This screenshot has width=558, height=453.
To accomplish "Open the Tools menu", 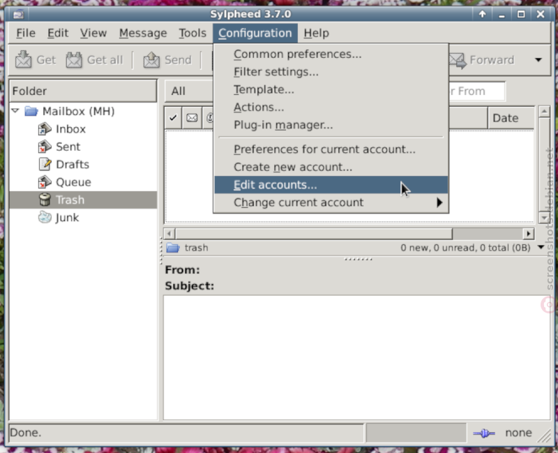I will click(193, 33).
